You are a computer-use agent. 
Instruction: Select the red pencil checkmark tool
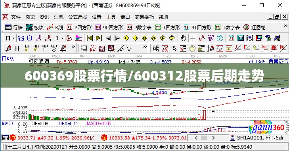[8, 48]
